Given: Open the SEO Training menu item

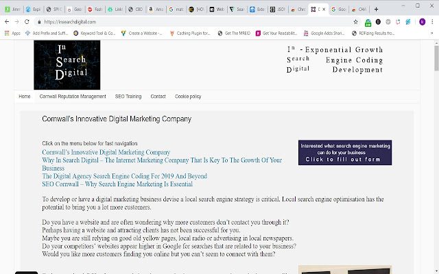Looking at the screenshot, I should pos(128,97).
